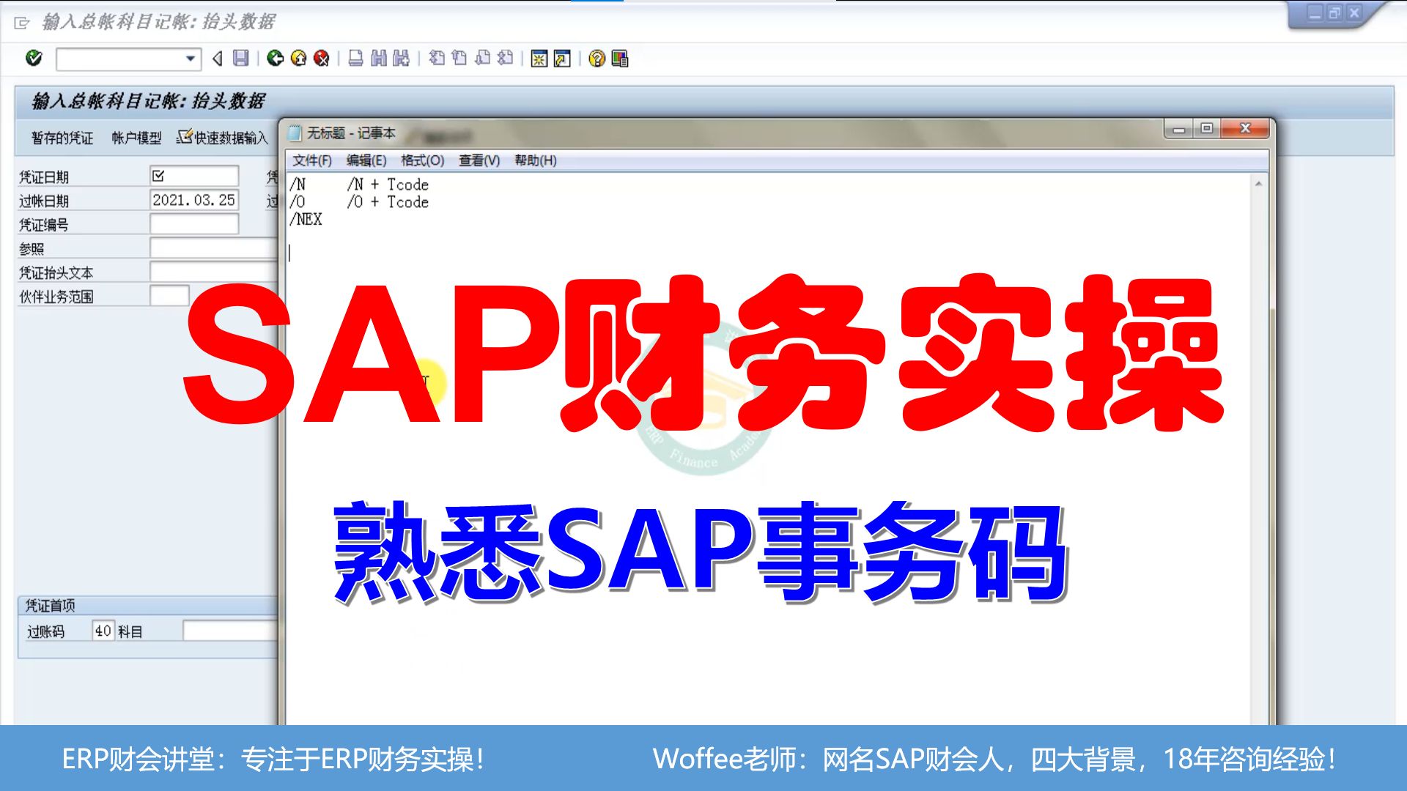The width and height of the screenshot is (1407, 791).
Task: Click the green Enter checkmark icon
Action: (x=34, y=58)
